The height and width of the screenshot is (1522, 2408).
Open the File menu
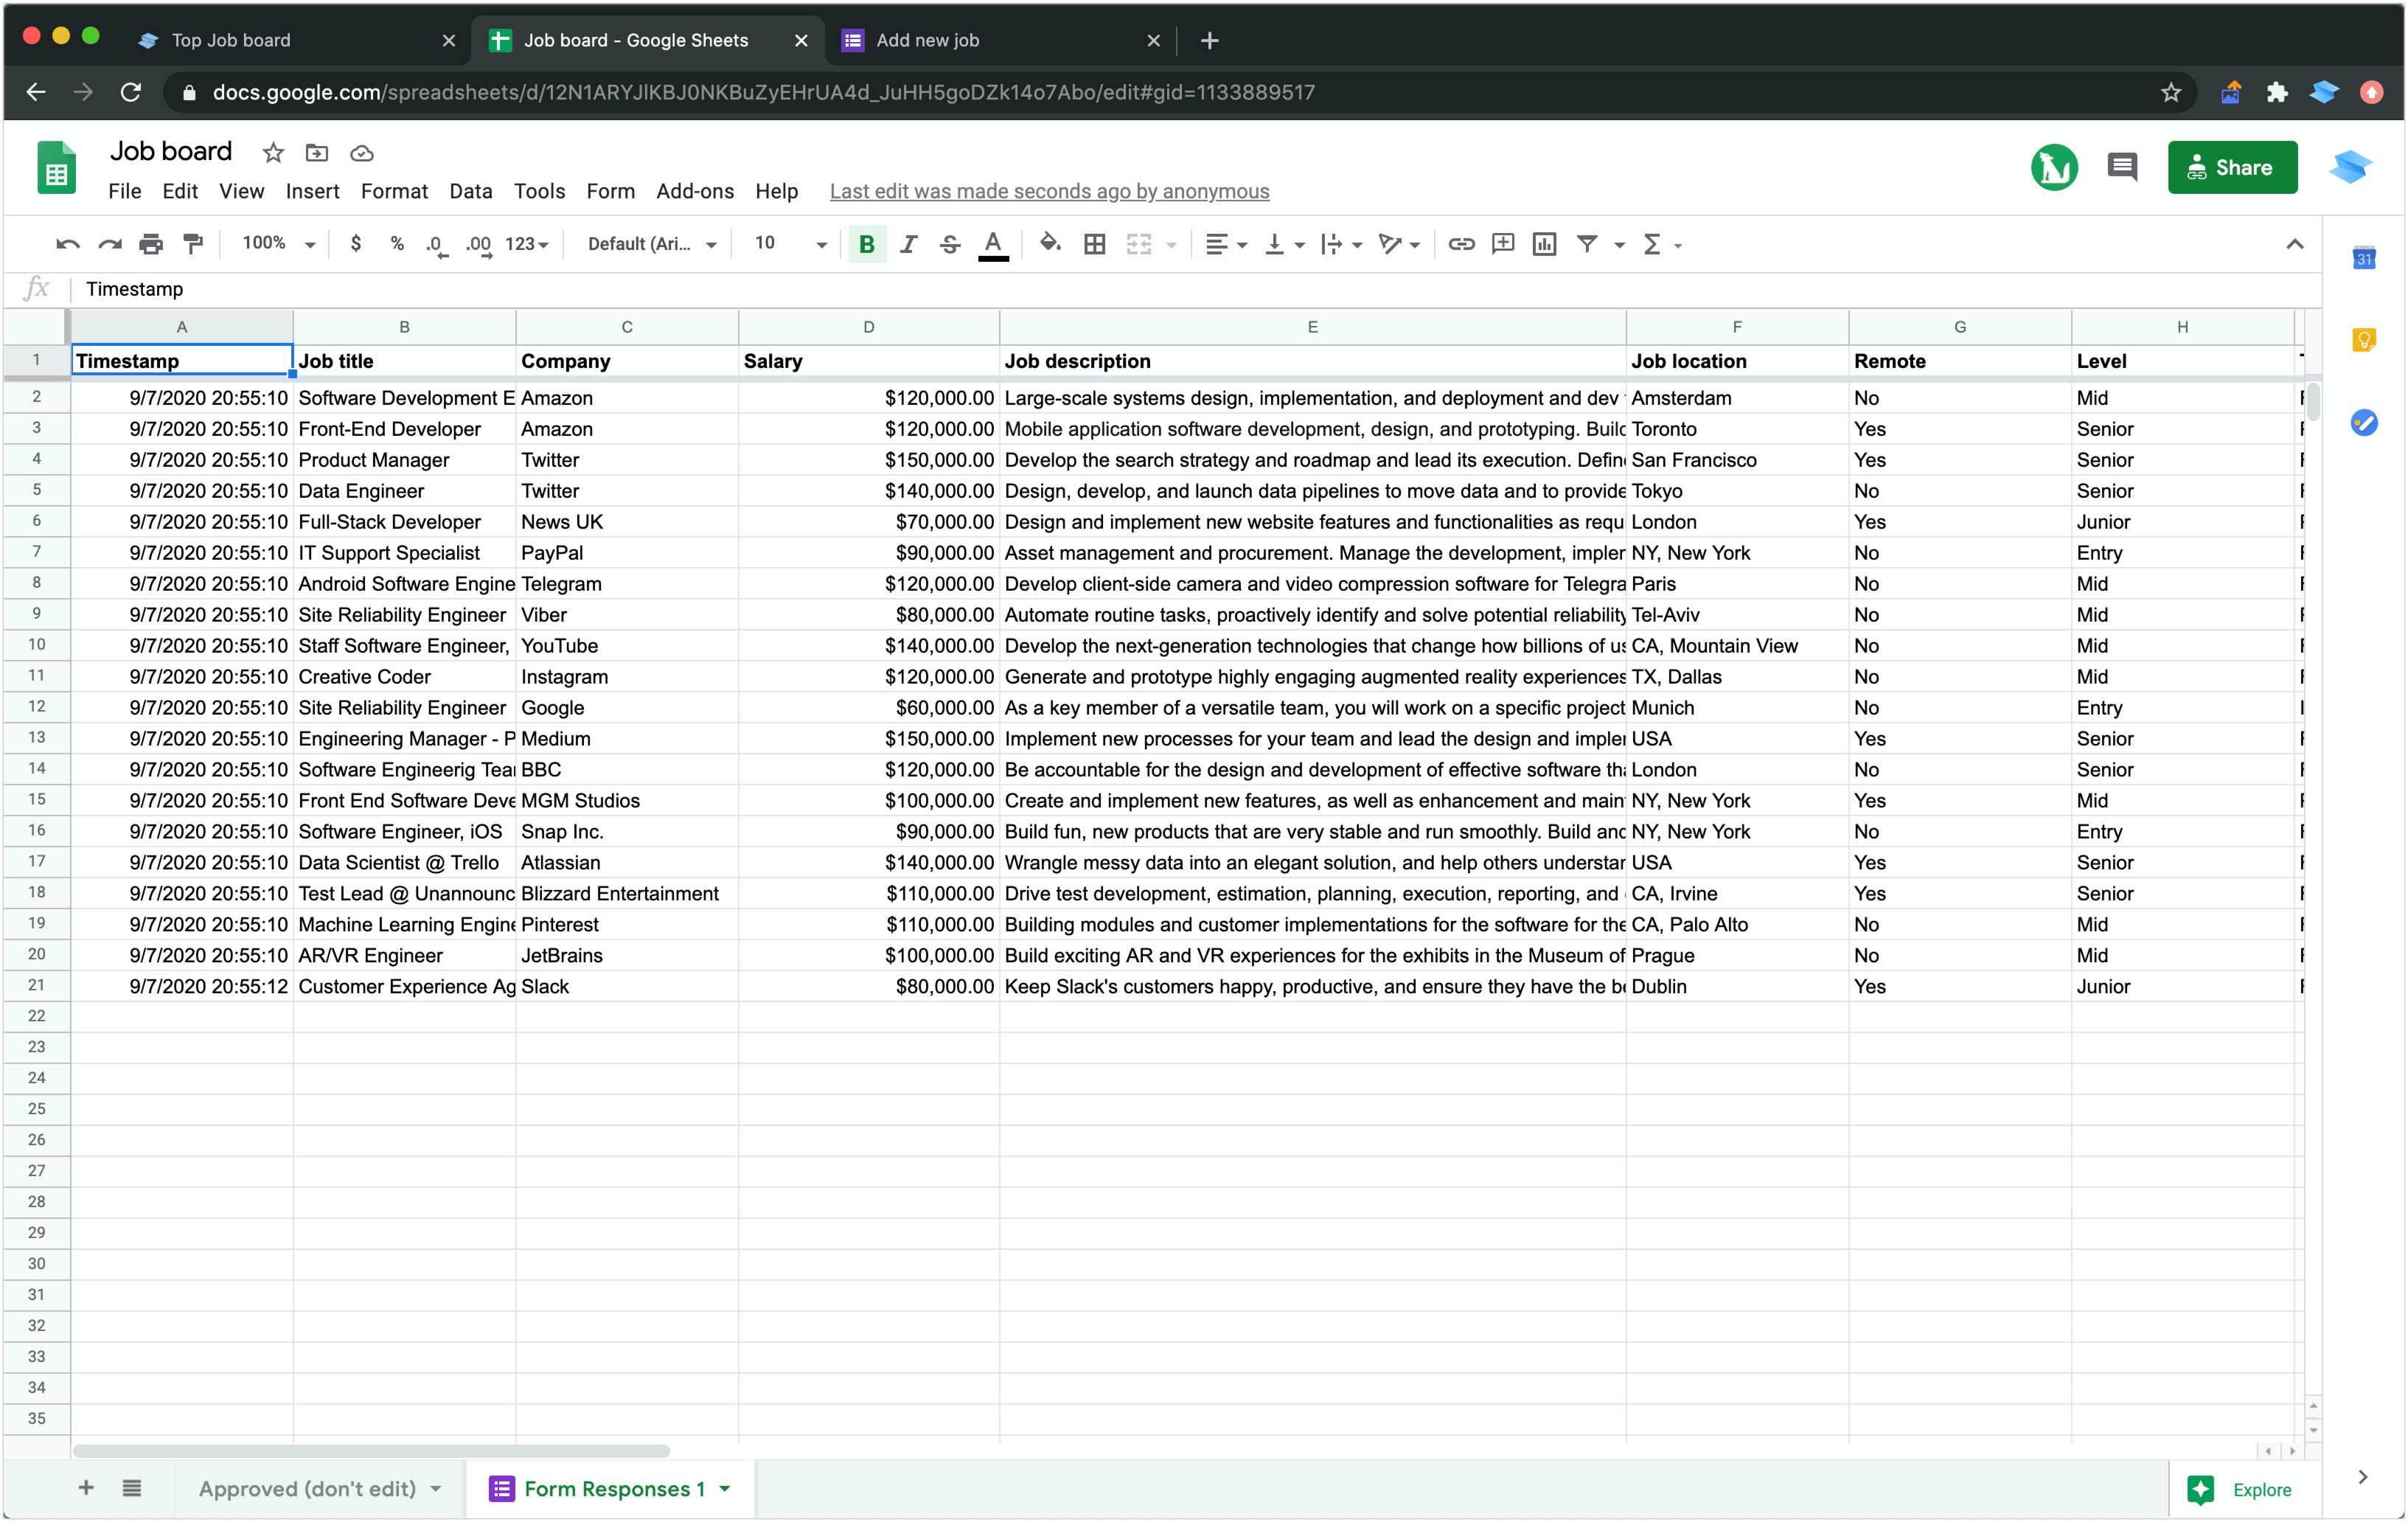point(124,191)
